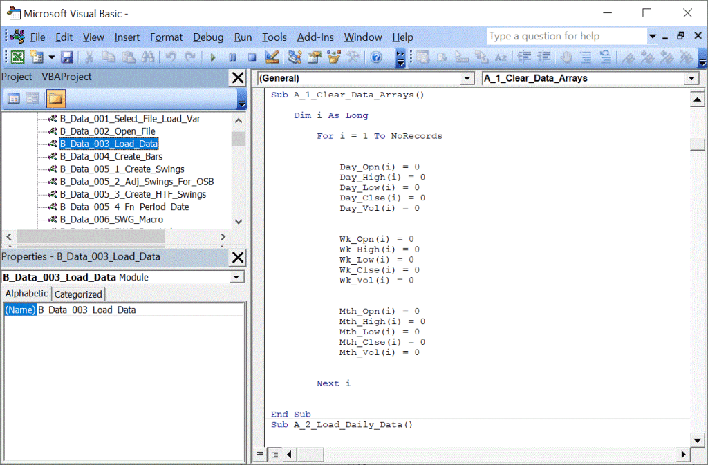
Task: Toggle Full Module View button
Action: click(x=274, y=454)
